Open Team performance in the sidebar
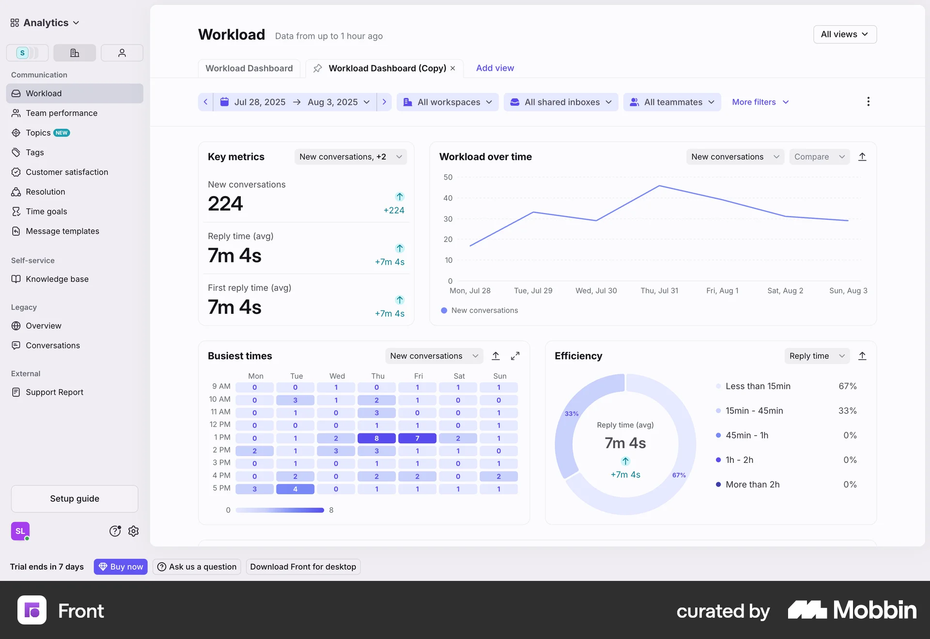 coord(62,113)
